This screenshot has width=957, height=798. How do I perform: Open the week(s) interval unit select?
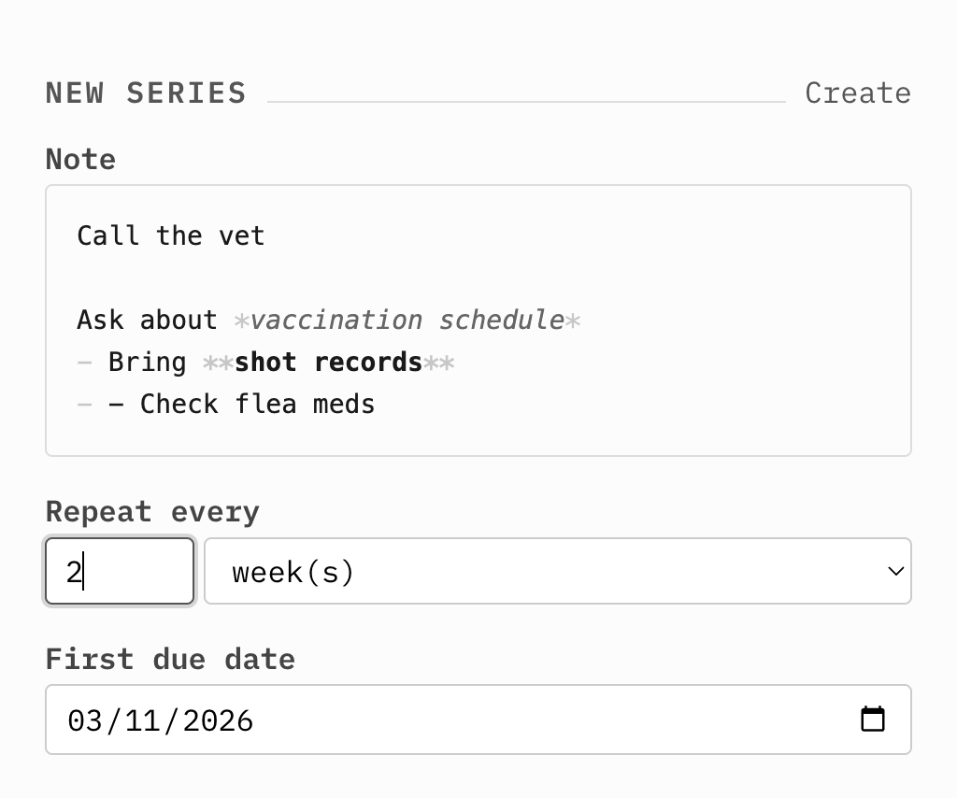point(556,571)
